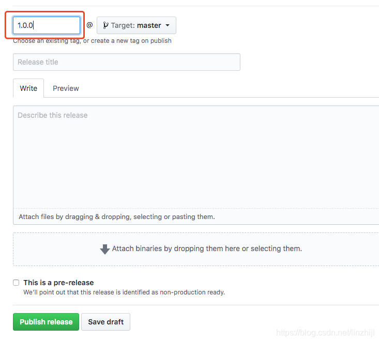379x342 pixels.
Task: Click the Describe this release text area
Action: pyautogui.click(x=196, y=157)
